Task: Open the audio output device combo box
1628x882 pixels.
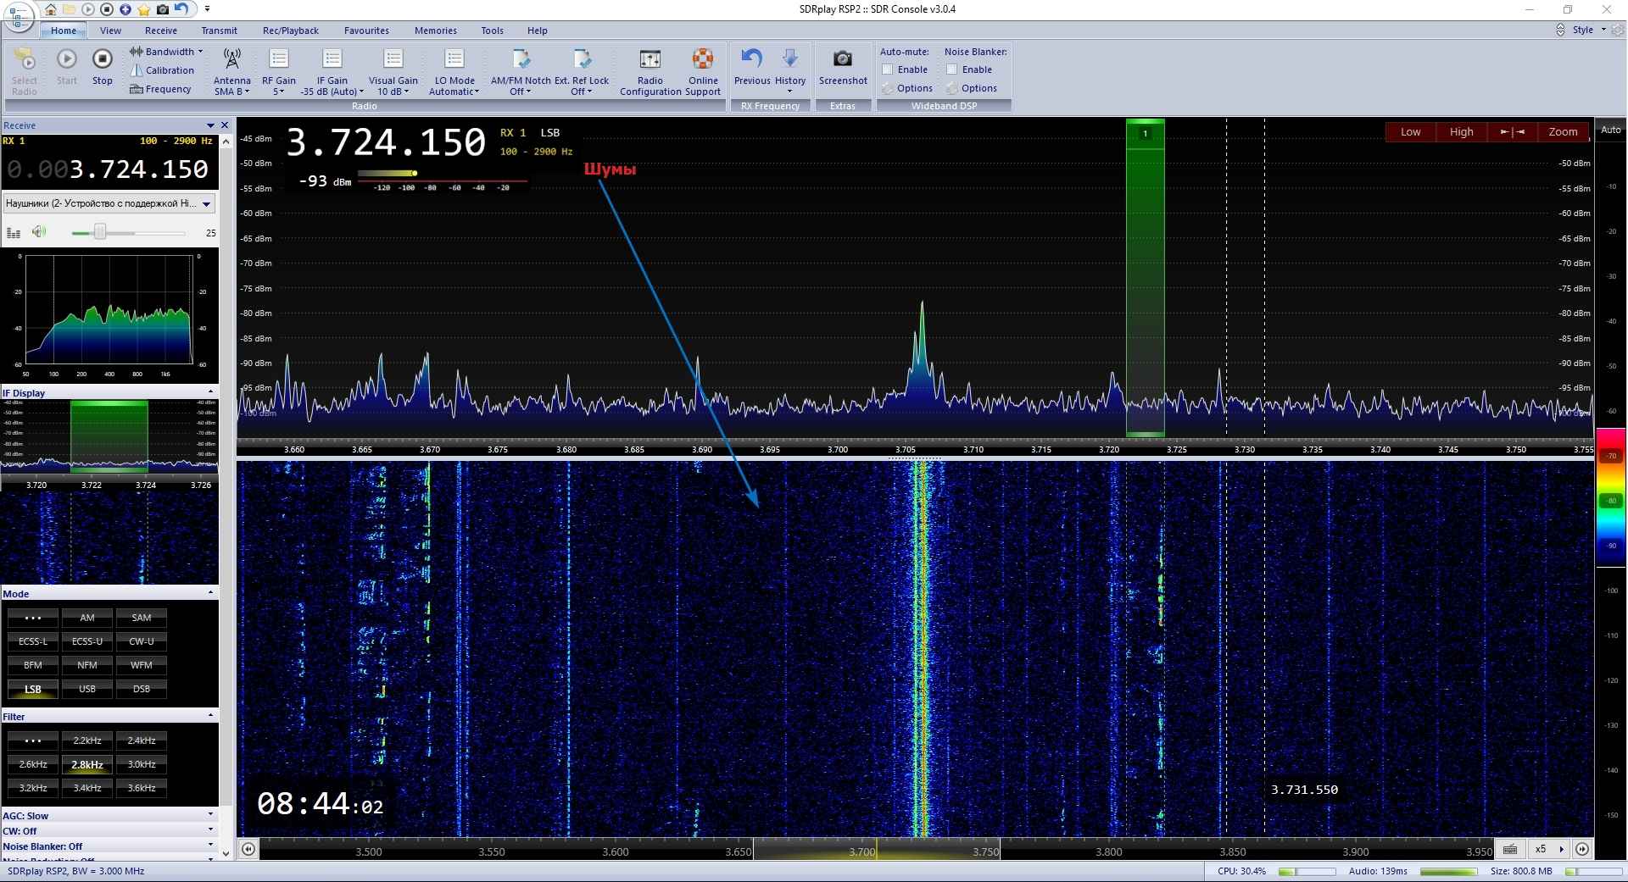Action: point(109,203)
